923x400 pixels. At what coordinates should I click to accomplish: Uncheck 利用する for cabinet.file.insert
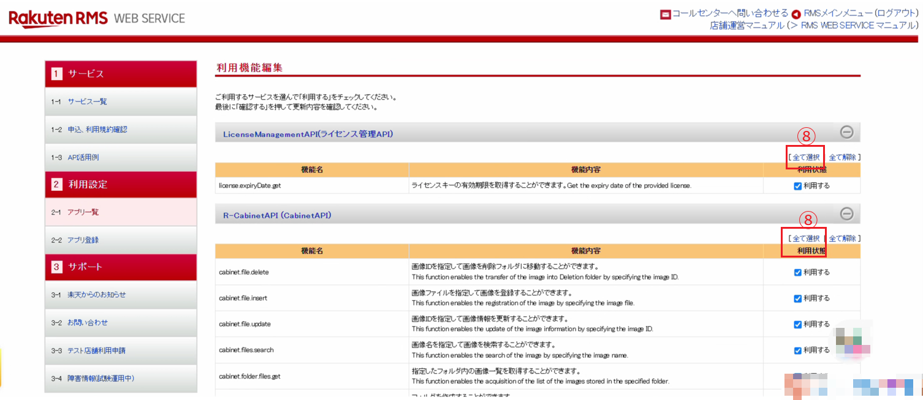(x=797, y=298)
